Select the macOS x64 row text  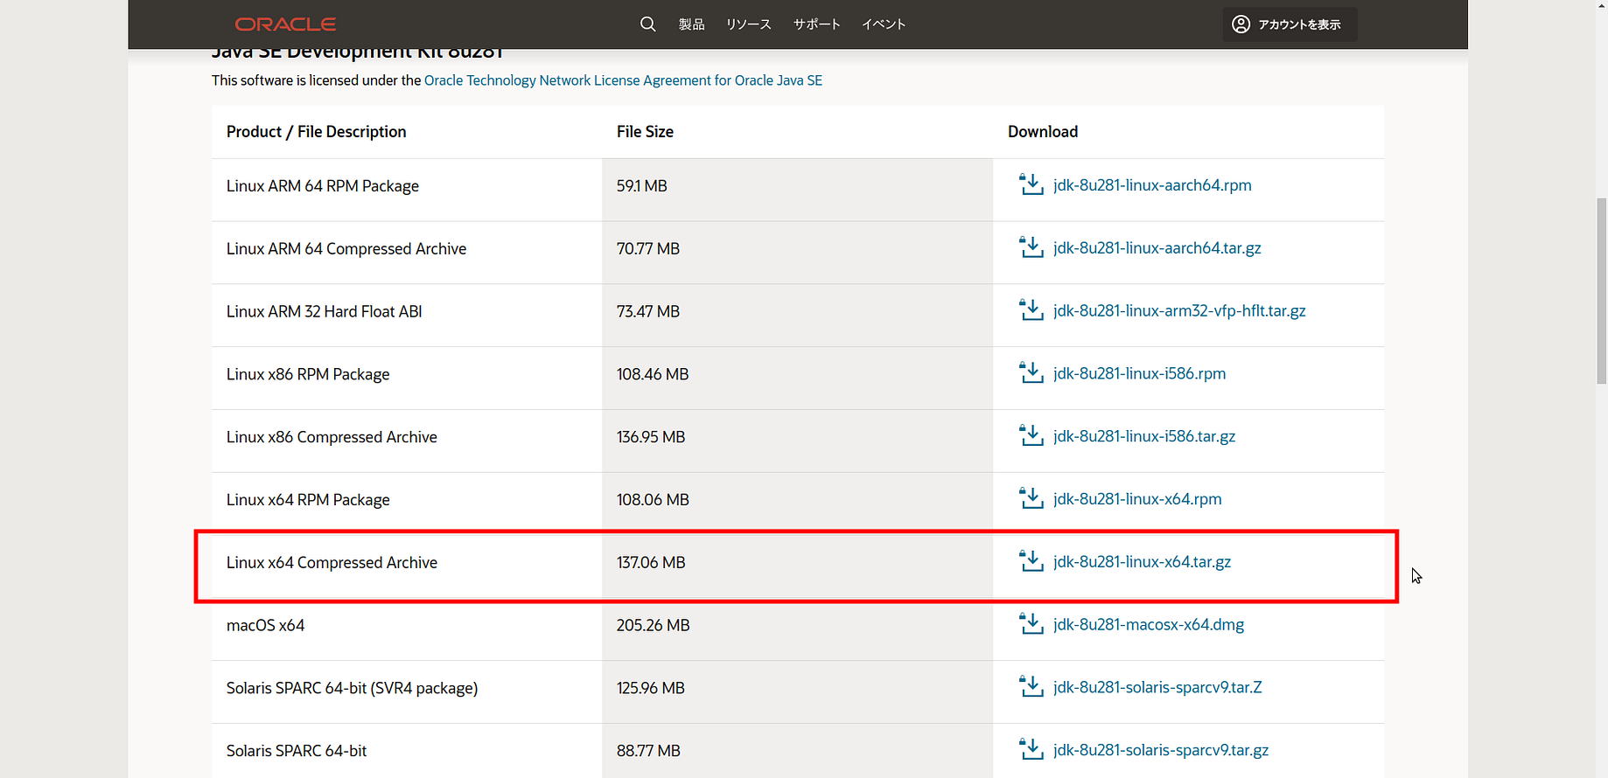[x=266, y=626]
